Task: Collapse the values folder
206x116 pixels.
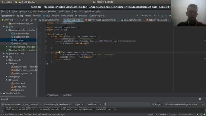Action: tap(6, 80)
